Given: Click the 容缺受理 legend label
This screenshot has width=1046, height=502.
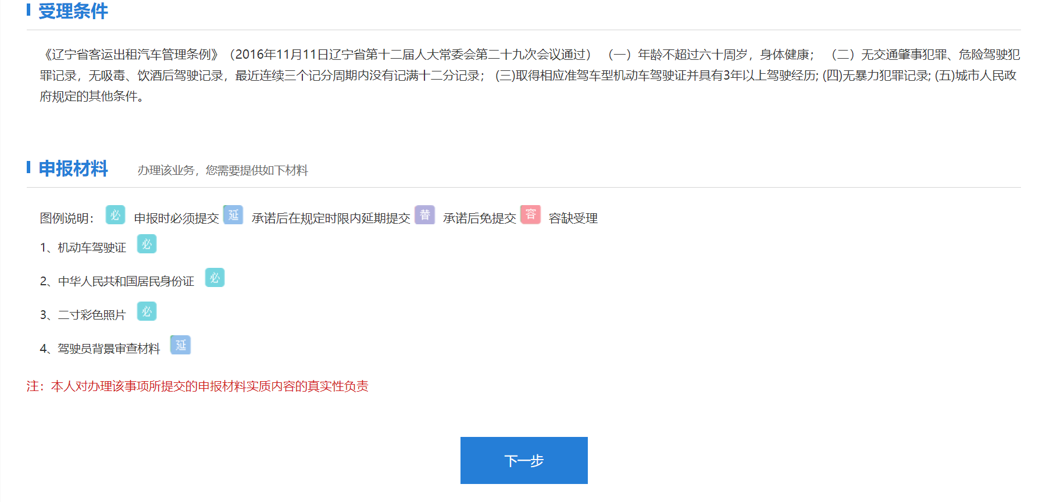Looking at the screenshot, I should click(573, 218).
